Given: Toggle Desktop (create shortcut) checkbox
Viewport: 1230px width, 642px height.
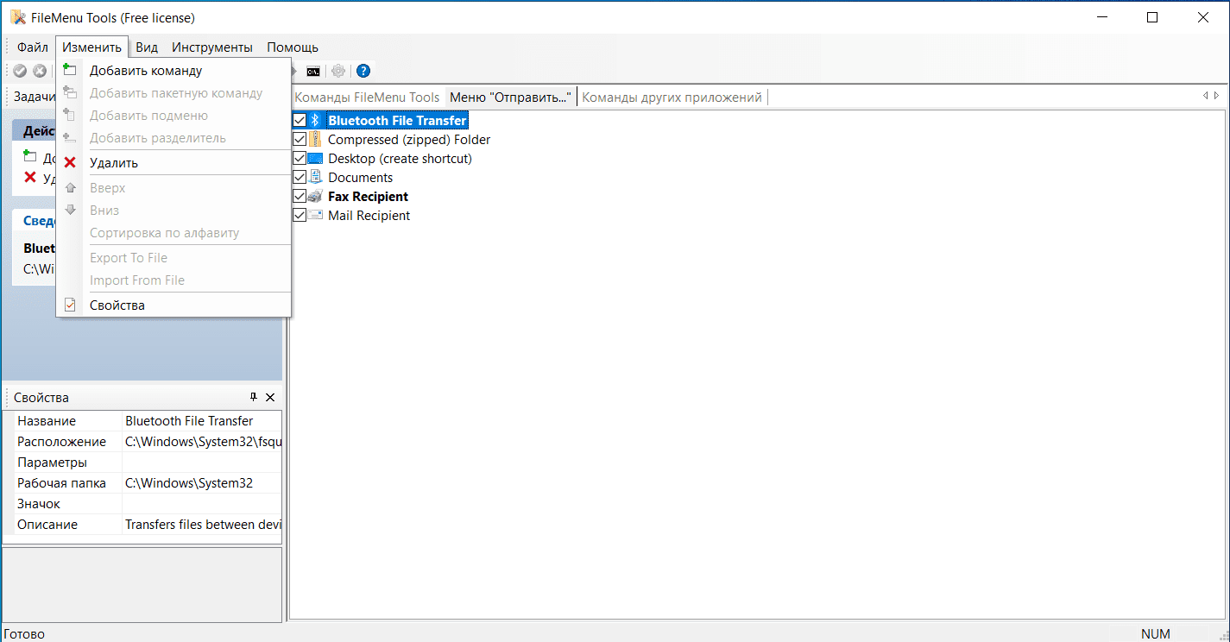Looking at the screenshot, I should [x=300, y=159].
